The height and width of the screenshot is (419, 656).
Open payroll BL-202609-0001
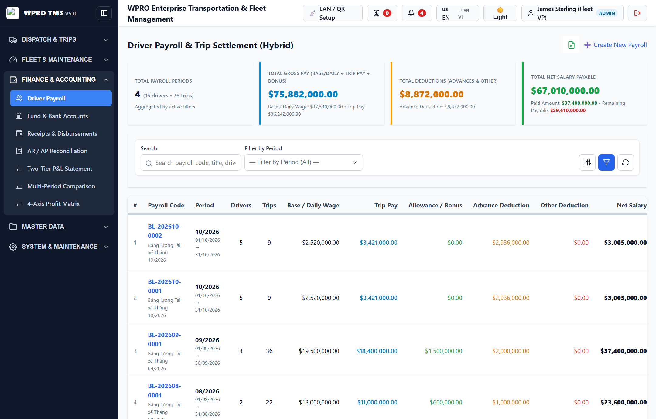tap(164, 339)
